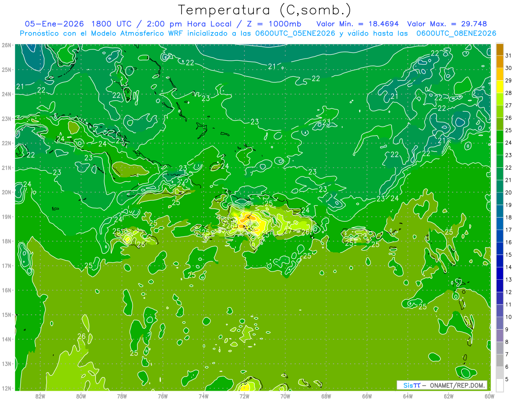Click the "76W" longitude axis label
The height and width of the screenshot is (402, 520).
pyautogui.click(x=162, y=396)
